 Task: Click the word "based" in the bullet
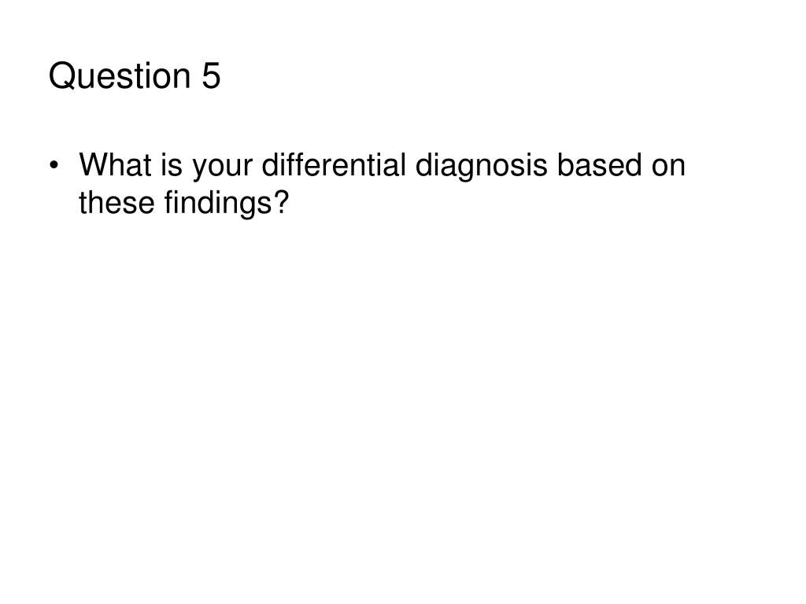(x=599, y=165)
